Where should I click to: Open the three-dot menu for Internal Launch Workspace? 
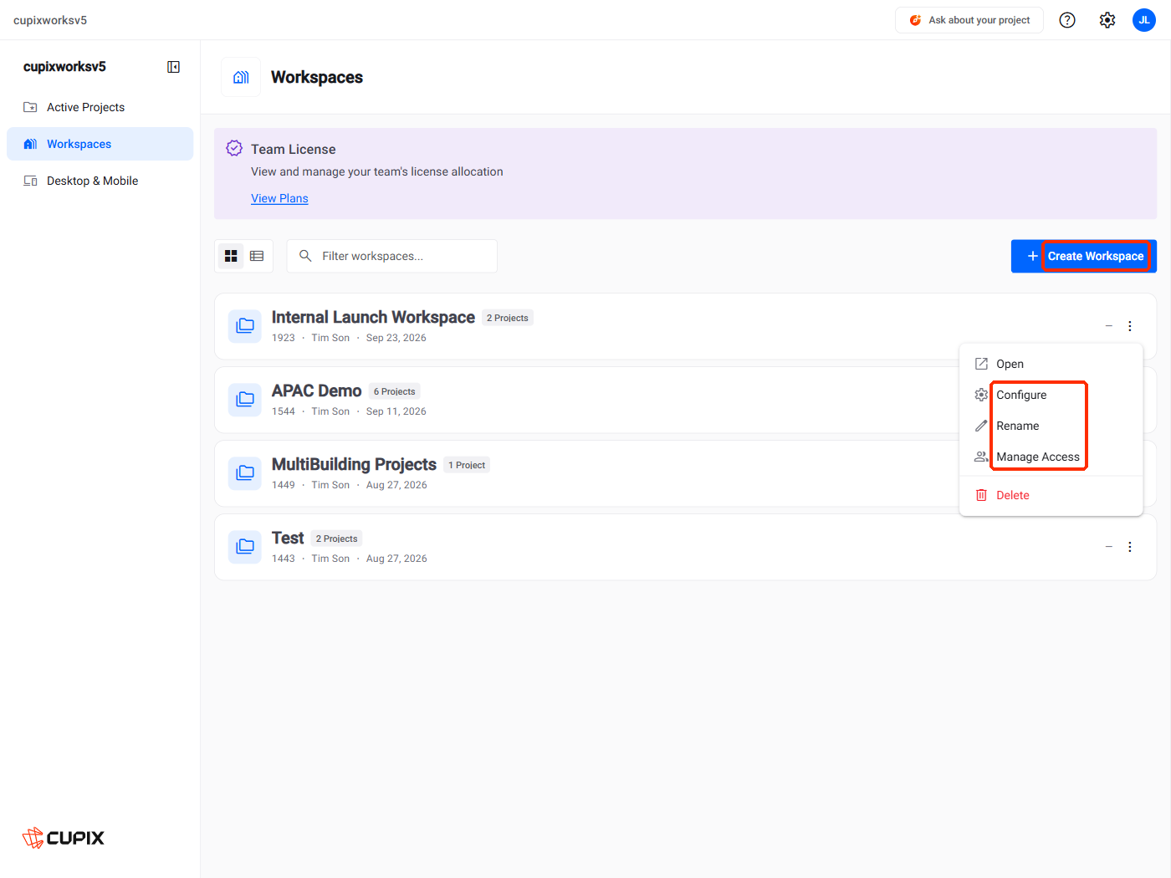1130,326
